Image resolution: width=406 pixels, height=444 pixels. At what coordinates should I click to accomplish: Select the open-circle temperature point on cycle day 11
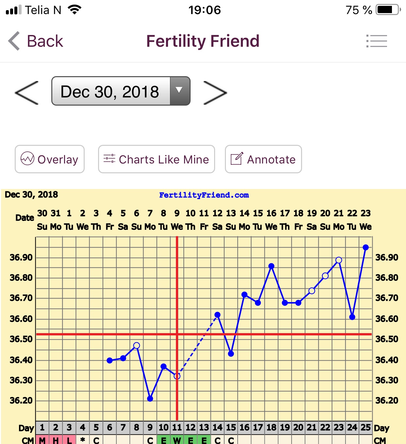pyautogui.click(x=177, y=376)
